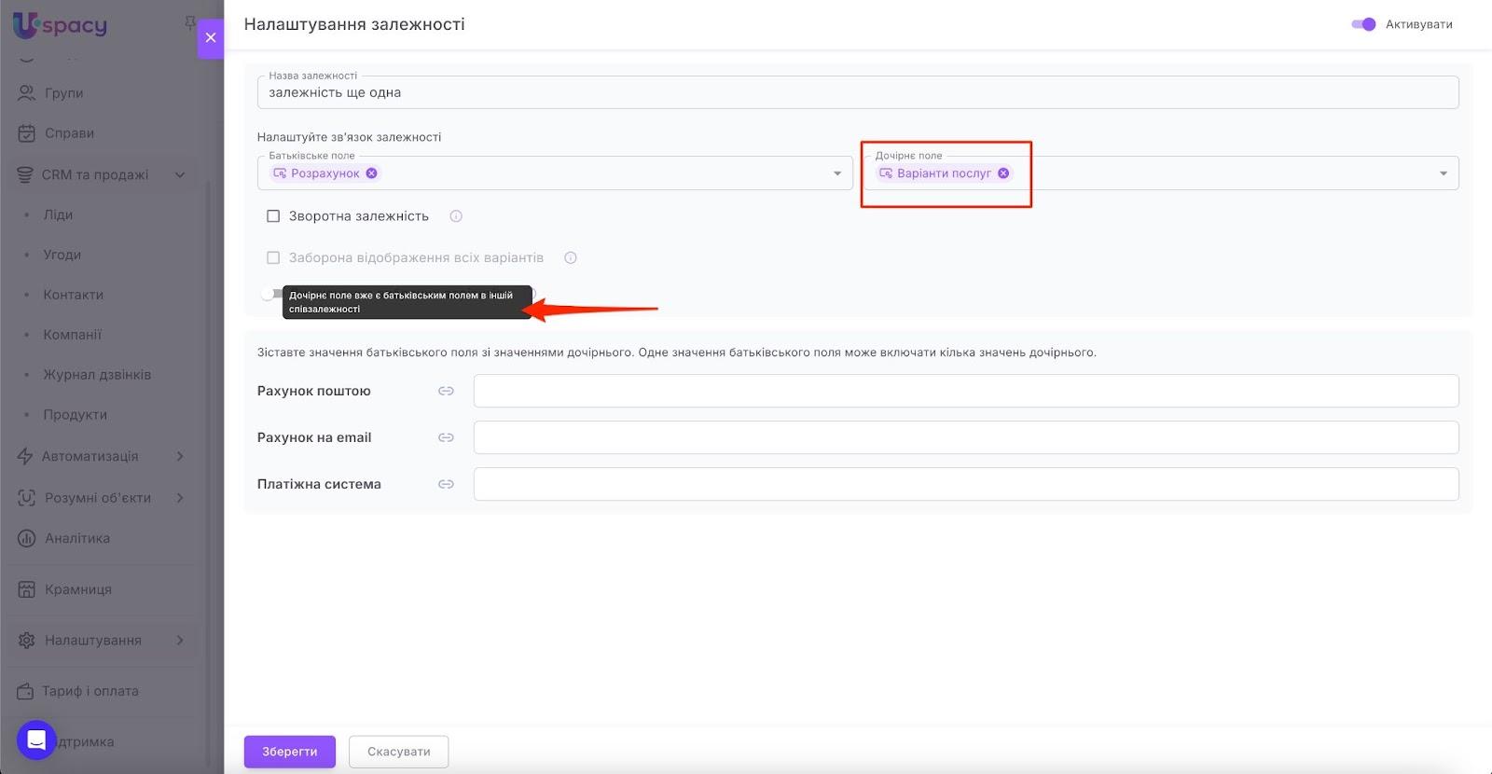
Task: Open the support chat bubble
Action: tap(36, 740)
